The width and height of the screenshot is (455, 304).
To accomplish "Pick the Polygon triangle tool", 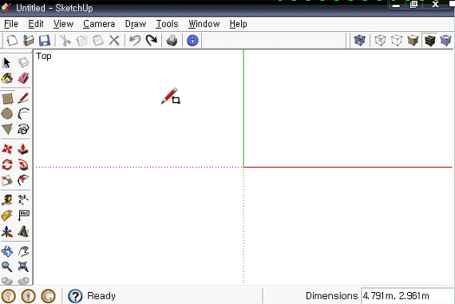I will 7,129.
